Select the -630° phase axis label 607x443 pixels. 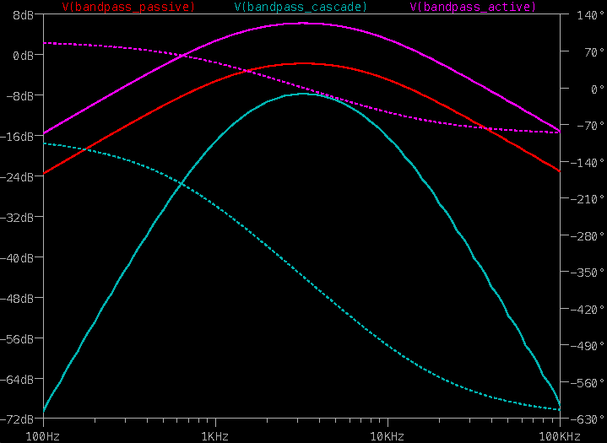pos(585,419)
